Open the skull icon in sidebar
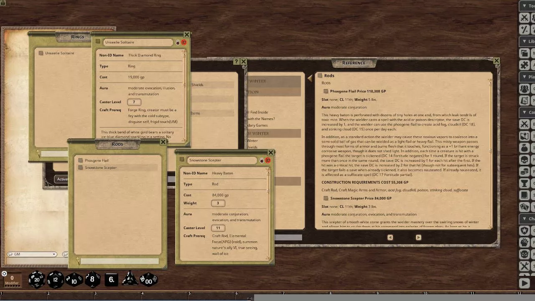 pyautogui.click(x=524, y=160)
